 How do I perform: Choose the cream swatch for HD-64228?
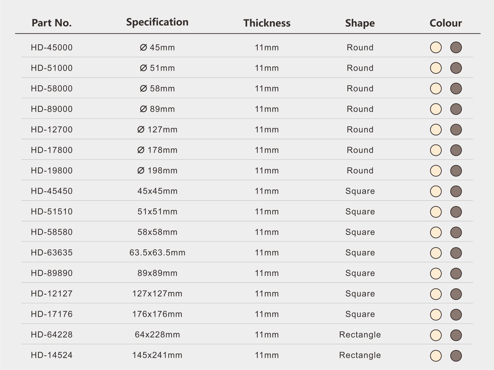(x=436, y=335)
